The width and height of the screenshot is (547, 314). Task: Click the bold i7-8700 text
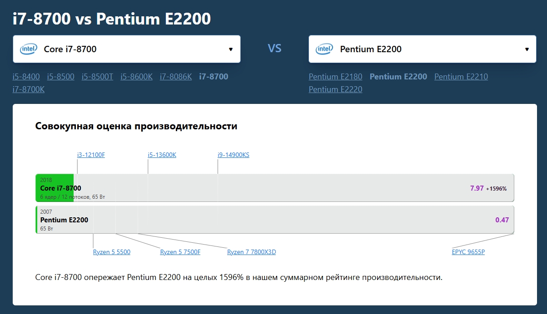coord(214,77)
